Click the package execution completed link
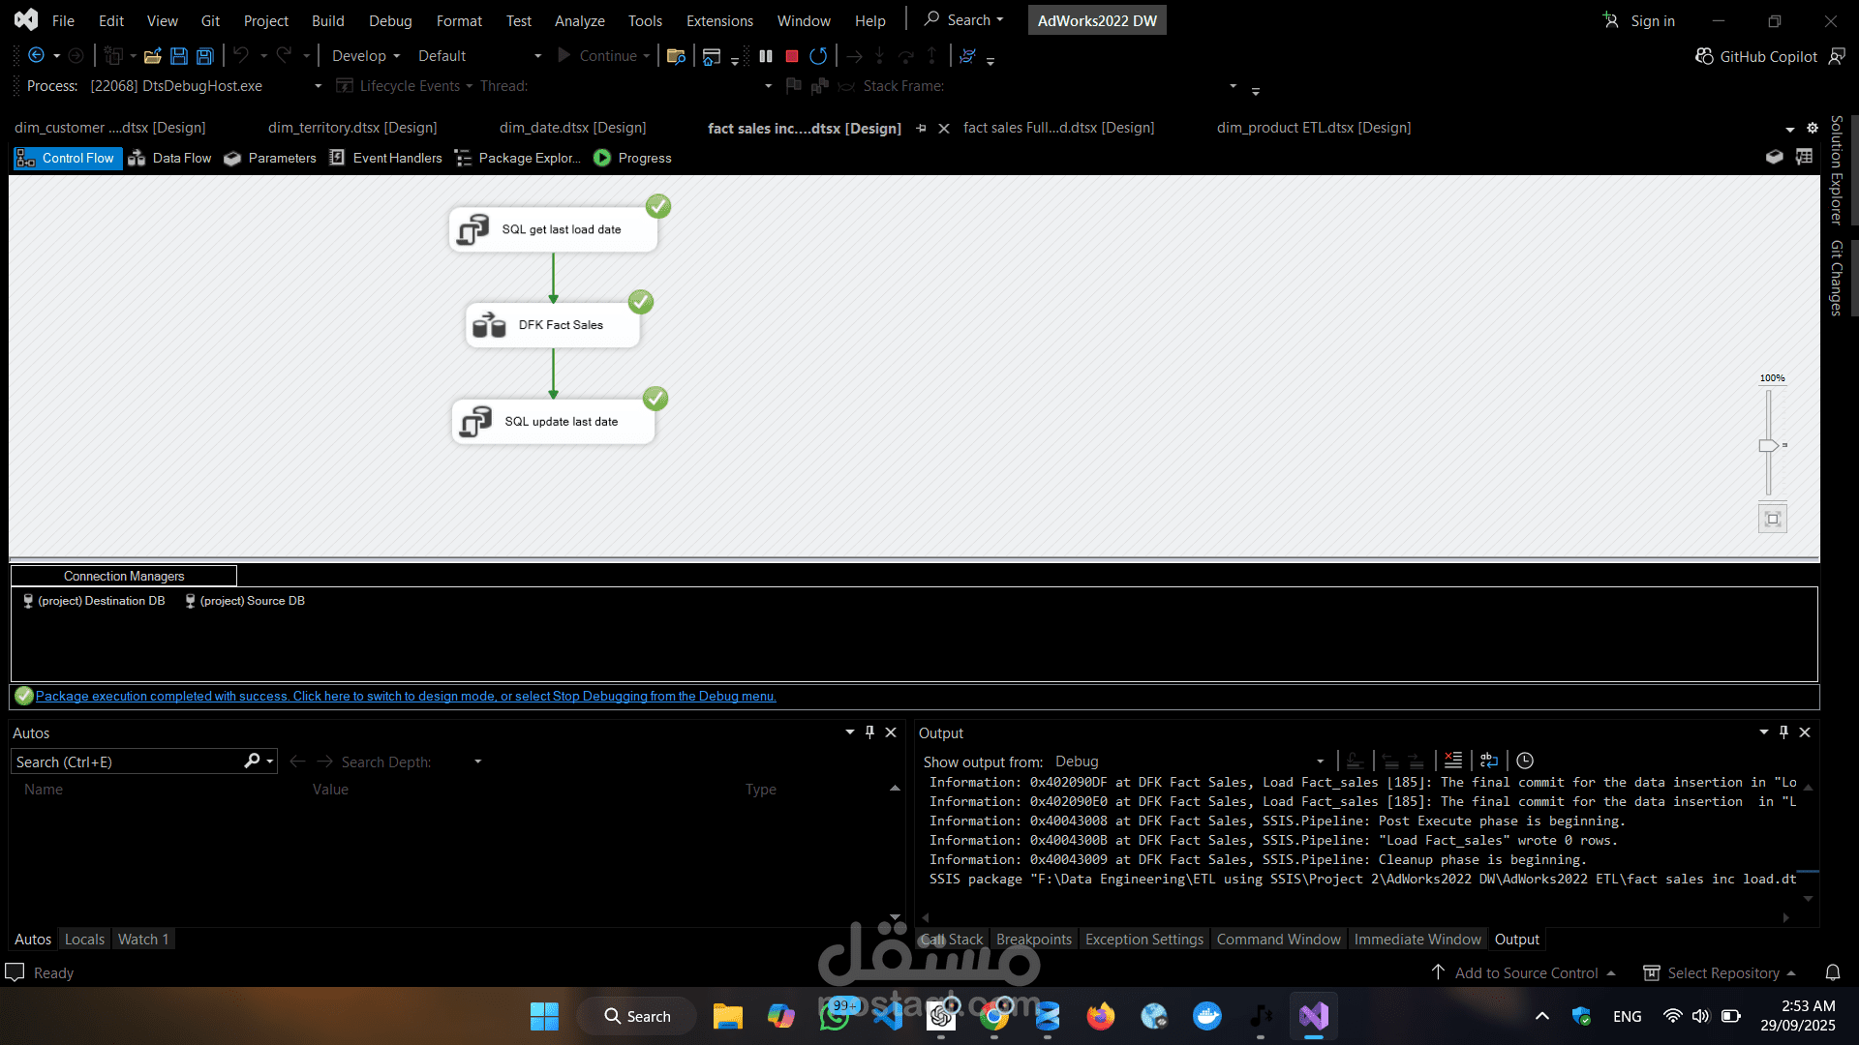The height and width of the screenshot is (1045, 1859). click(406, 696)
